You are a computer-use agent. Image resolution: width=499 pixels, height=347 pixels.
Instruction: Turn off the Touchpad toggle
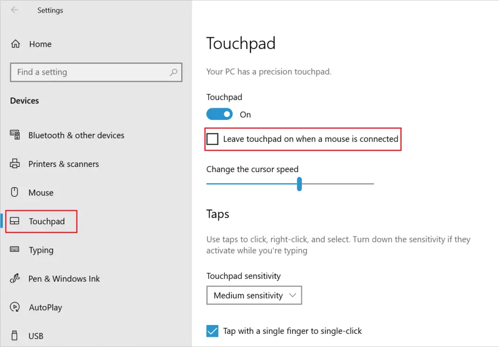point(219,114)
